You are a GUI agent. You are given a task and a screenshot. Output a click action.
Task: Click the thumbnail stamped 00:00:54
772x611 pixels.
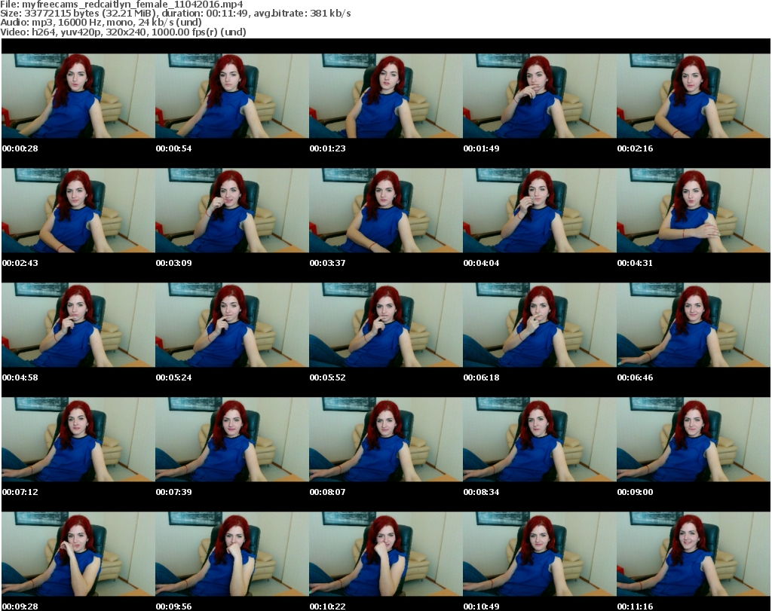pos(232,96)
